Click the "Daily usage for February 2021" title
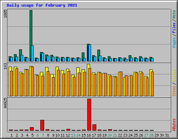Viewport: 178px width, 139px height. pos(42,5)
